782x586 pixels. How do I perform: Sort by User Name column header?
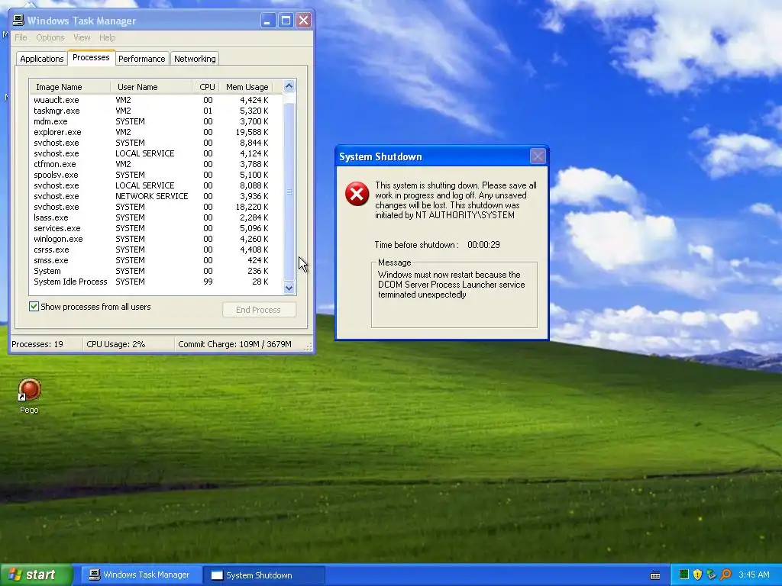(x=151, y=87)
